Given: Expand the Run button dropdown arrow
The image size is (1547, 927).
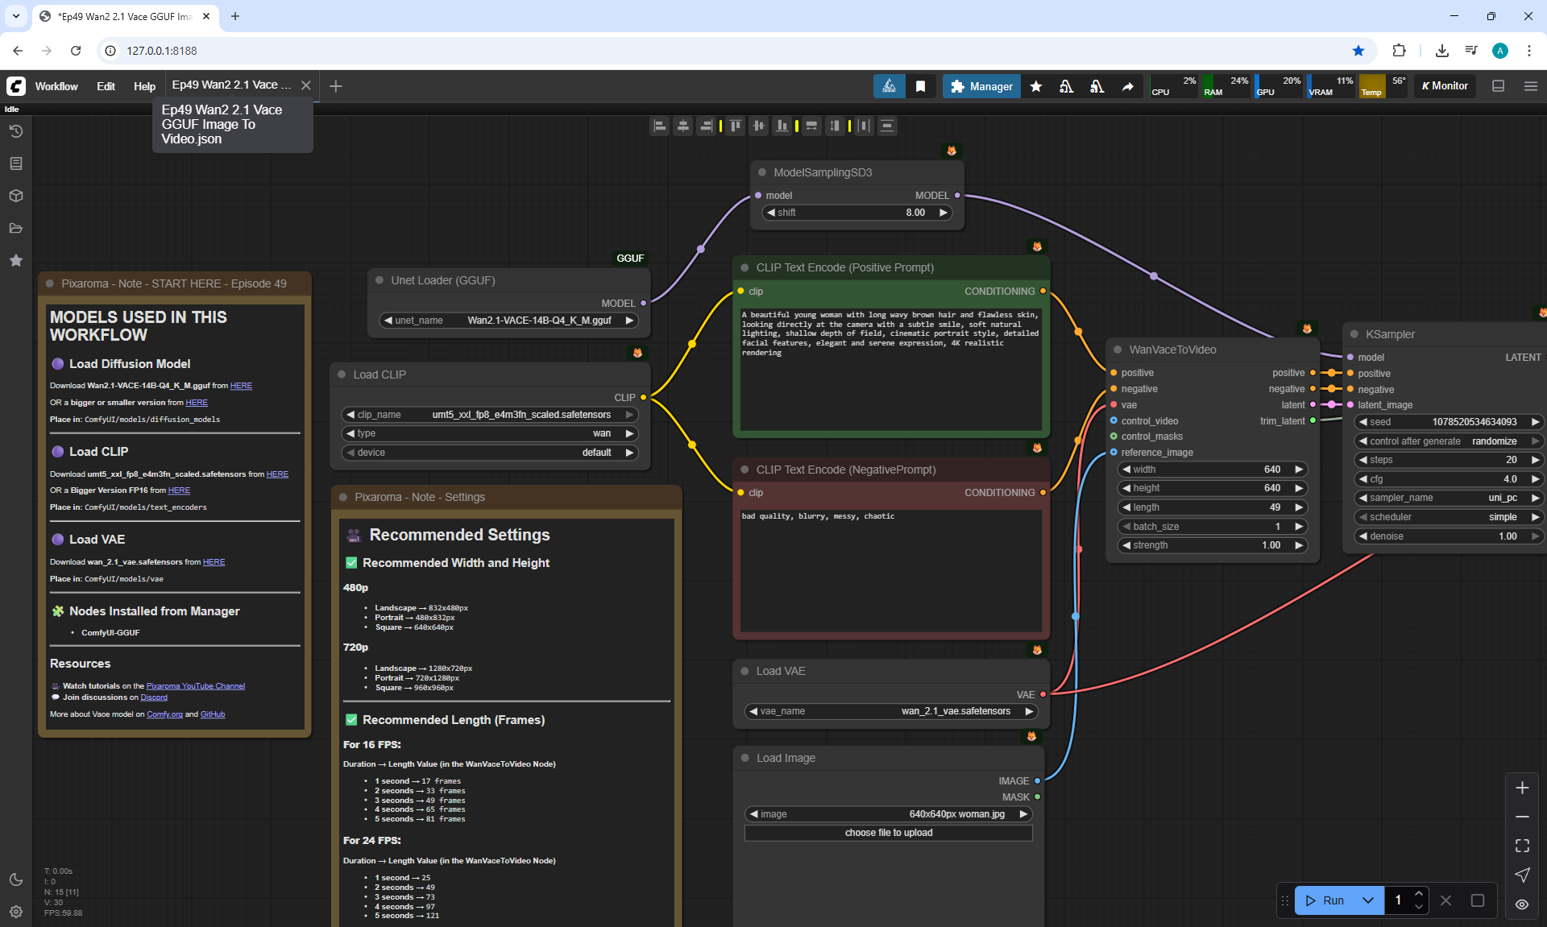Looking at the screenshot, I should pyautogui.click(x=1367, y=900).
